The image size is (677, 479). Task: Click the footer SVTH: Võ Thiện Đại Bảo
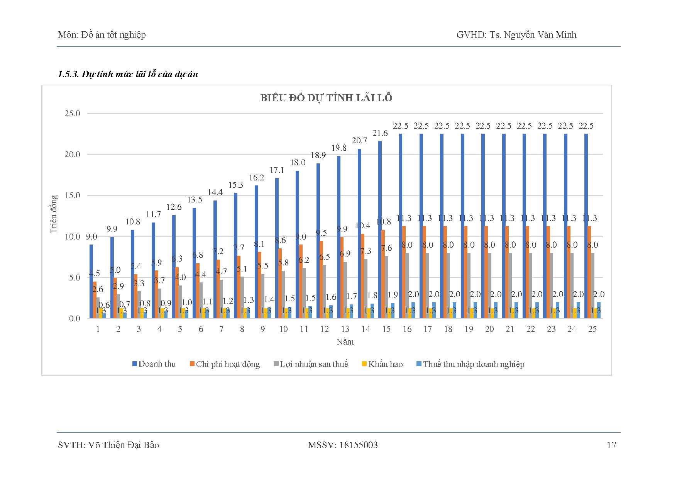tap(108, 445)
